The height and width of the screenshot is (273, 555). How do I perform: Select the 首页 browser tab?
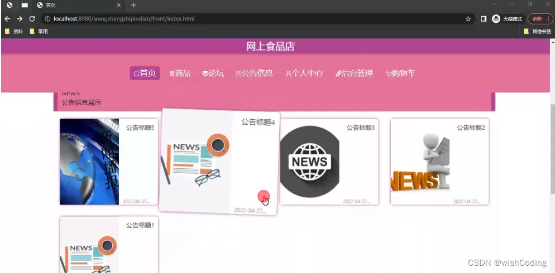click(x=79, y=5)
